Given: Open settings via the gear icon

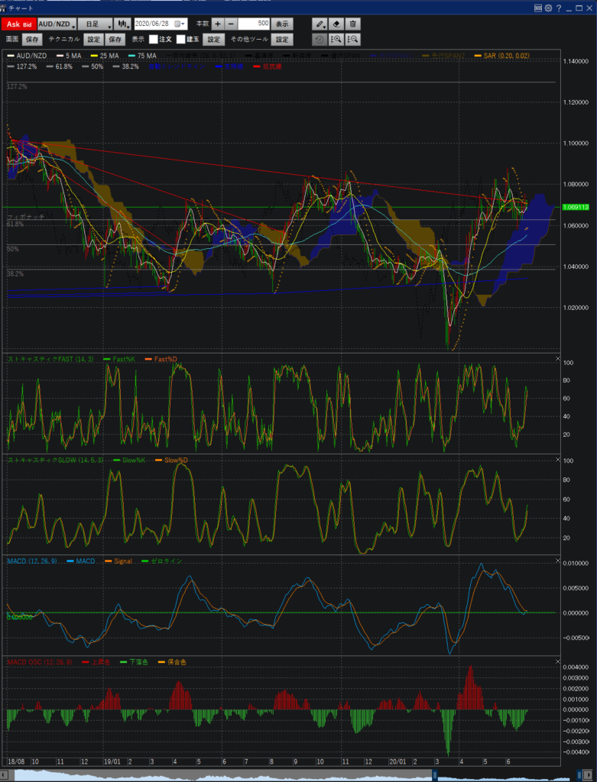Looking at the screenshot, I should [x=549, y=7].
